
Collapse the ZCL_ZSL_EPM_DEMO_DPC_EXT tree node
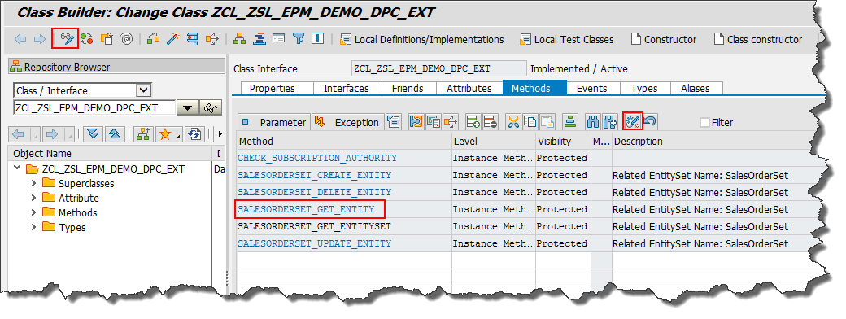tap(17, 168)
